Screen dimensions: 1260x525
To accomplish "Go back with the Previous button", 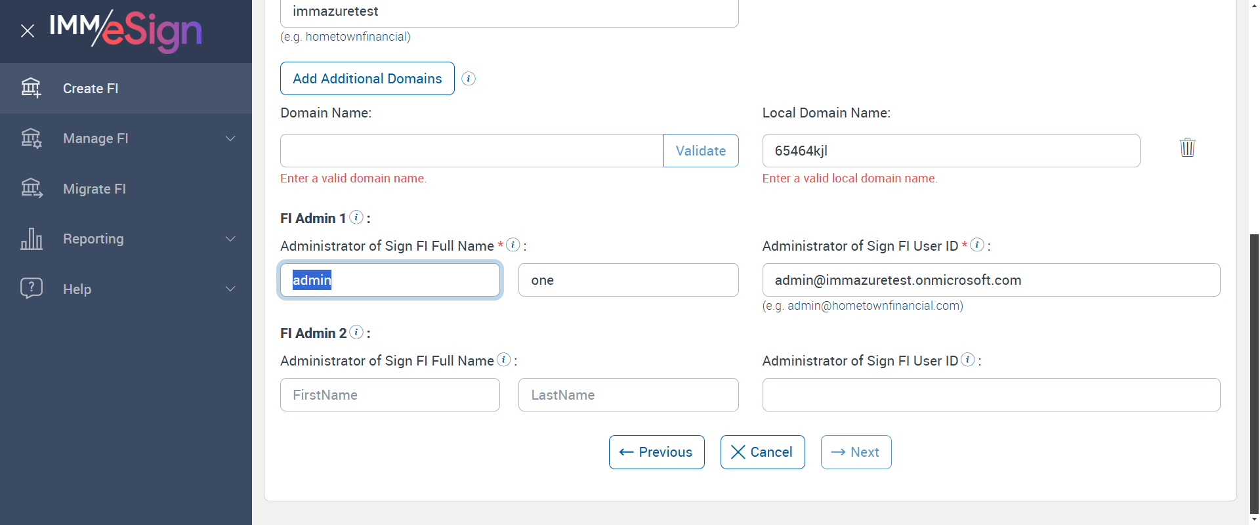I will (656, 452).
